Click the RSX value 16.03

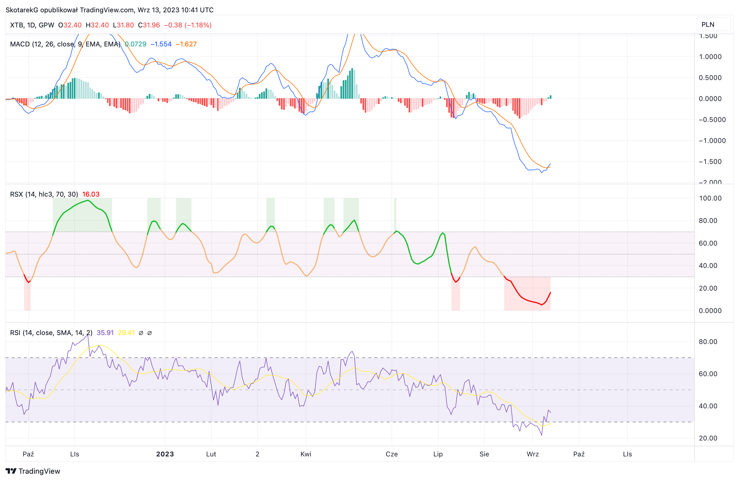click(x=91, y=194)
